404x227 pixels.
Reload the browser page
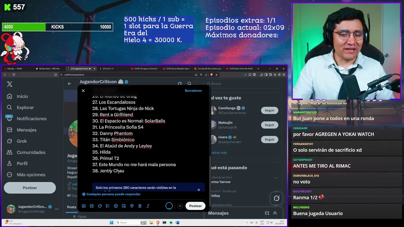14,75
